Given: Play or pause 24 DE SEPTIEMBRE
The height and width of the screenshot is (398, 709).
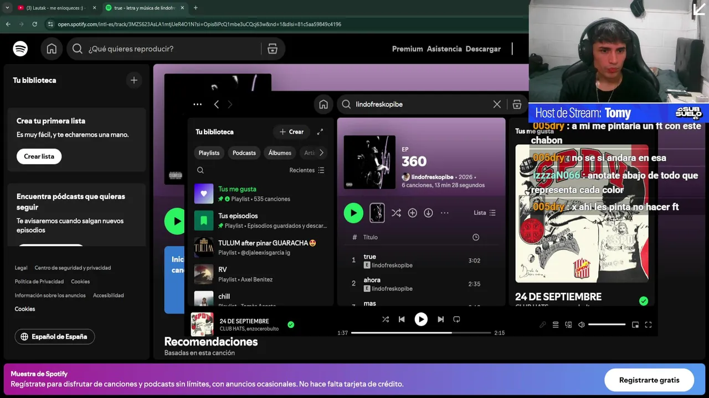Looking at the screenshot, I should 421,319.
